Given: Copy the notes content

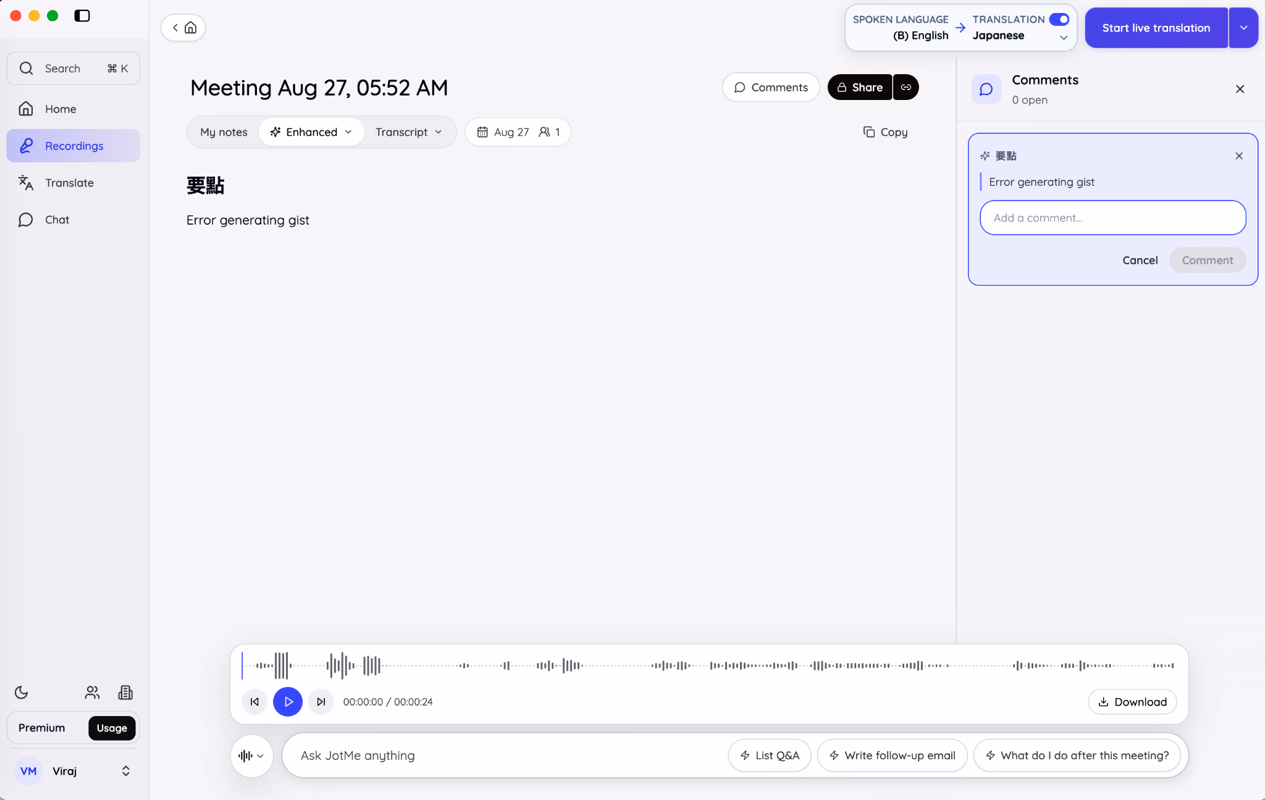Looking at the screenshot, I should [x=885, y=131].
